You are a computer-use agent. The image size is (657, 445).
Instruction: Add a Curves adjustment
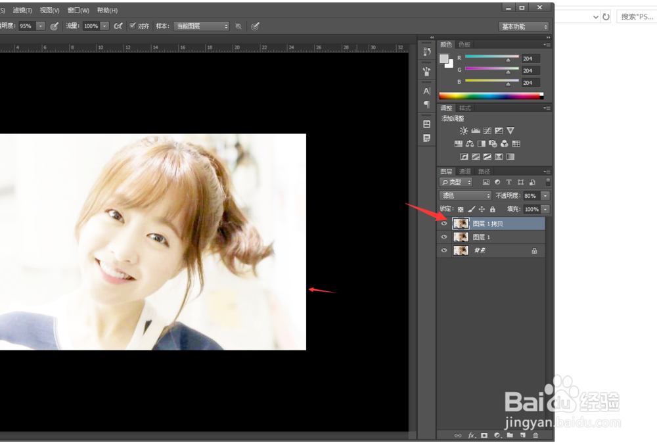(x=487, y=131)
